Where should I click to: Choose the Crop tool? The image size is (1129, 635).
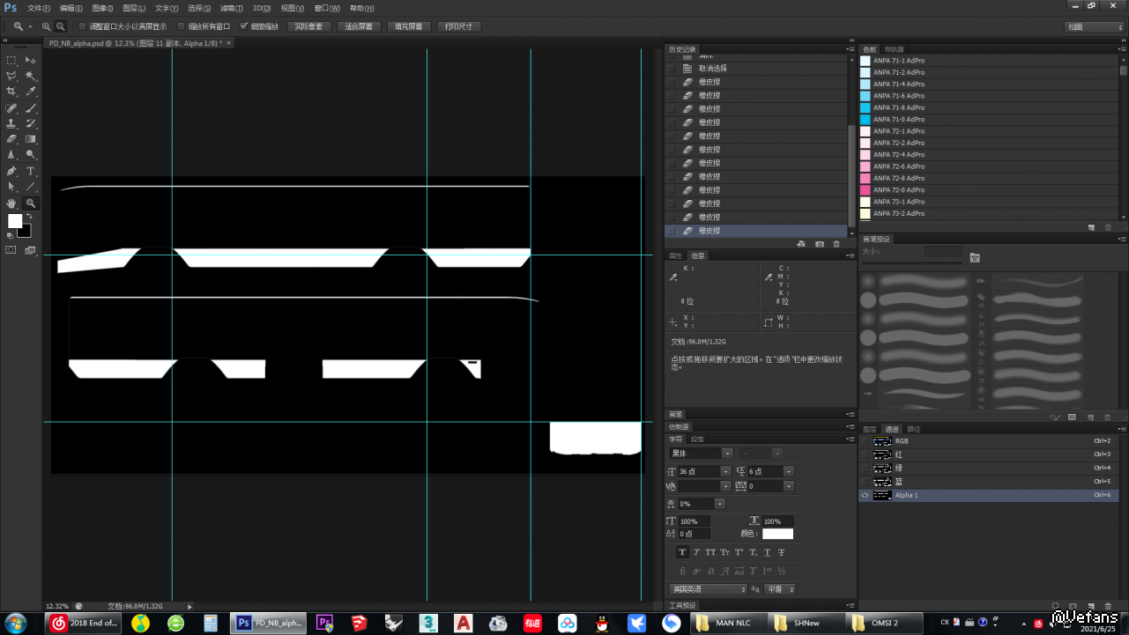11,92
